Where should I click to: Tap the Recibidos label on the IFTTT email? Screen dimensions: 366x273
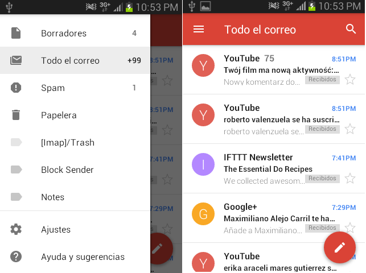[x=322, y=179]
